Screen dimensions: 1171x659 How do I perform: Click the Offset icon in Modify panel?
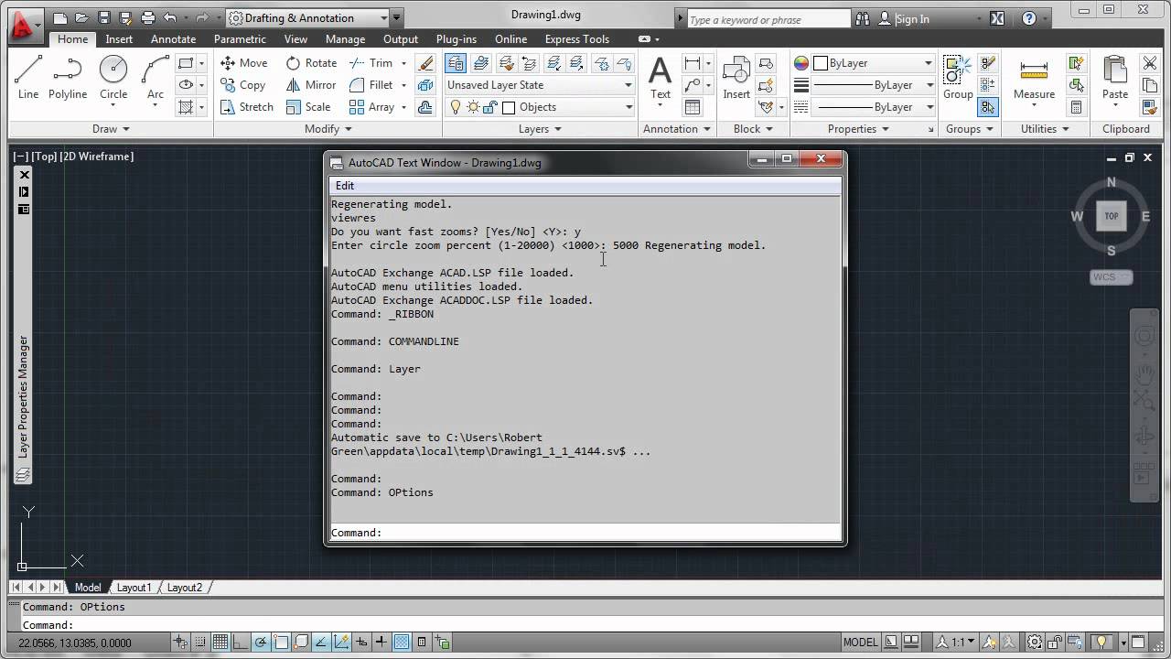425,107
